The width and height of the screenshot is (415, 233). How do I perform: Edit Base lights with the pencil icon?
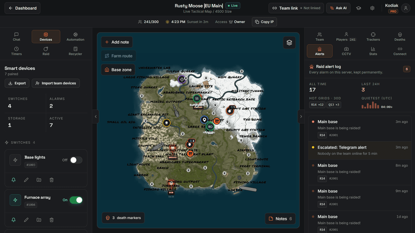coord(26,180)
